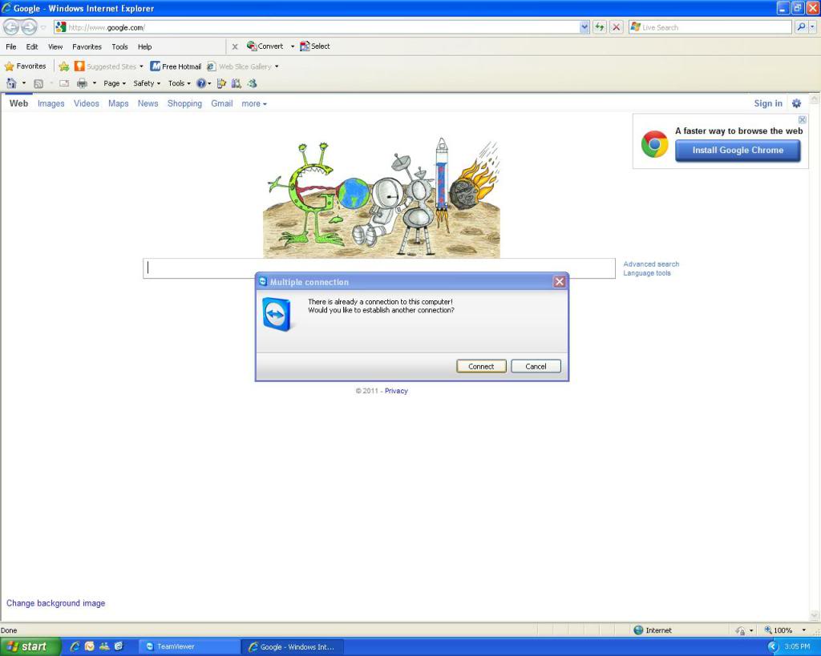Open the View menu
Viewport: 821px width, 656px height.
[x=55, y=46]
